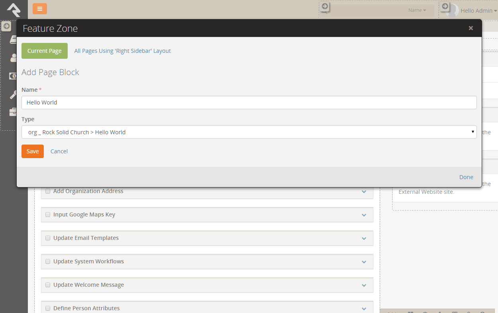The image size is (498, 313).
Task: Check the Add Organization Address checkbox
Action: click(x=48, y=191)
